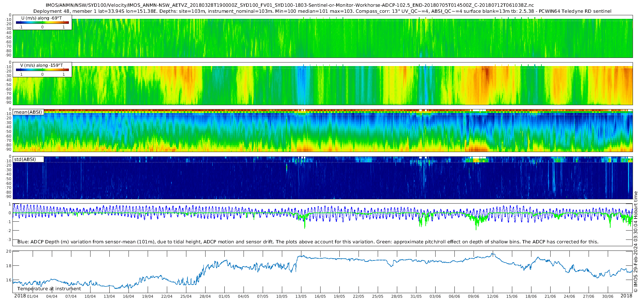The image size is (639, 302).
Task: Select the 'U (m/s) along -69°T' legend title
Action: coord(42,18)
